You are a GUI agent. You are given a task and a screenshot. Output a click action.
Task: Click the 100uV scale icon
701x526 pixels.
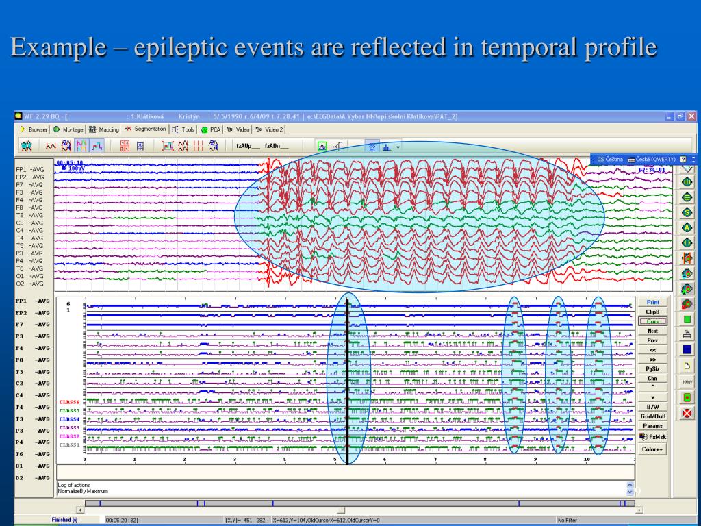click(687, 381)
